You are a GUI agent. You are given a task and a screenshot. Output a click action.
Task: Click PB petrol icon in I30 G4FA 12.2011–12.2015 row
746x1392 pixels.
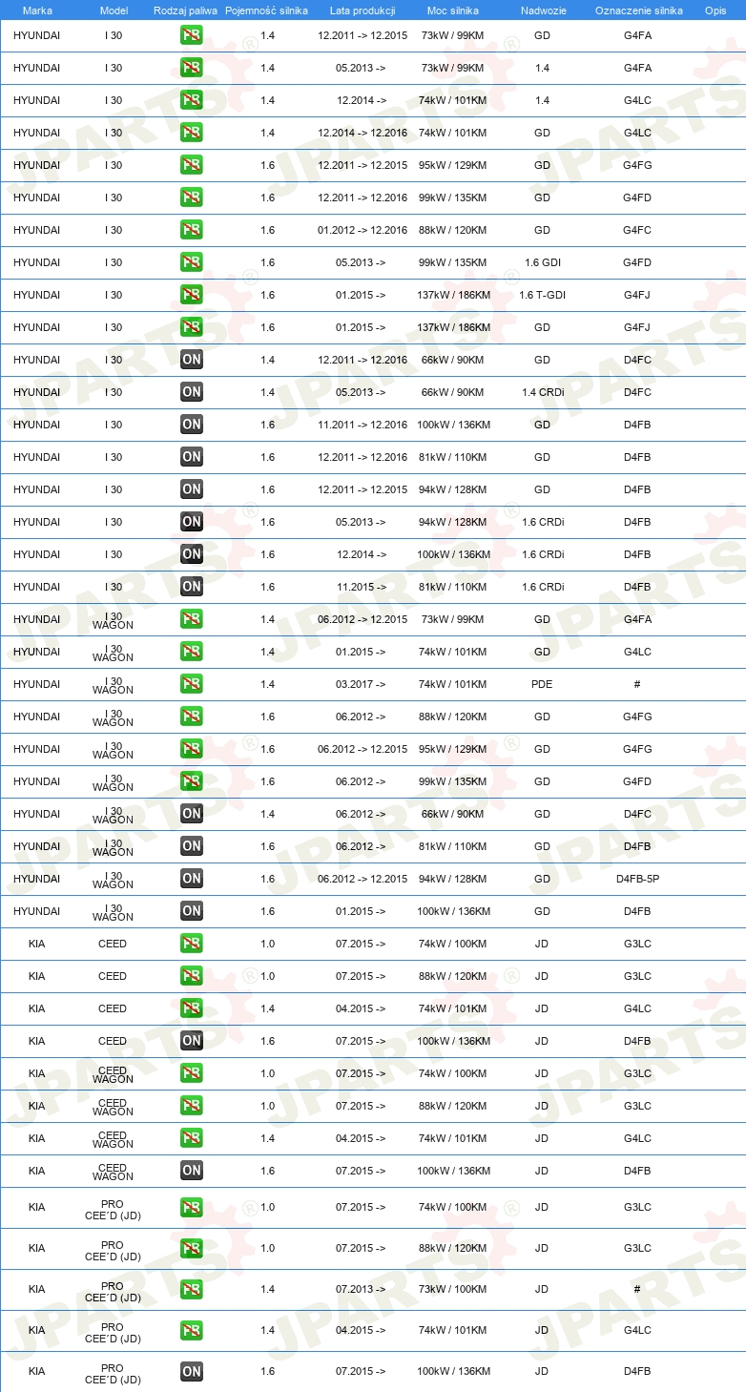192,35
